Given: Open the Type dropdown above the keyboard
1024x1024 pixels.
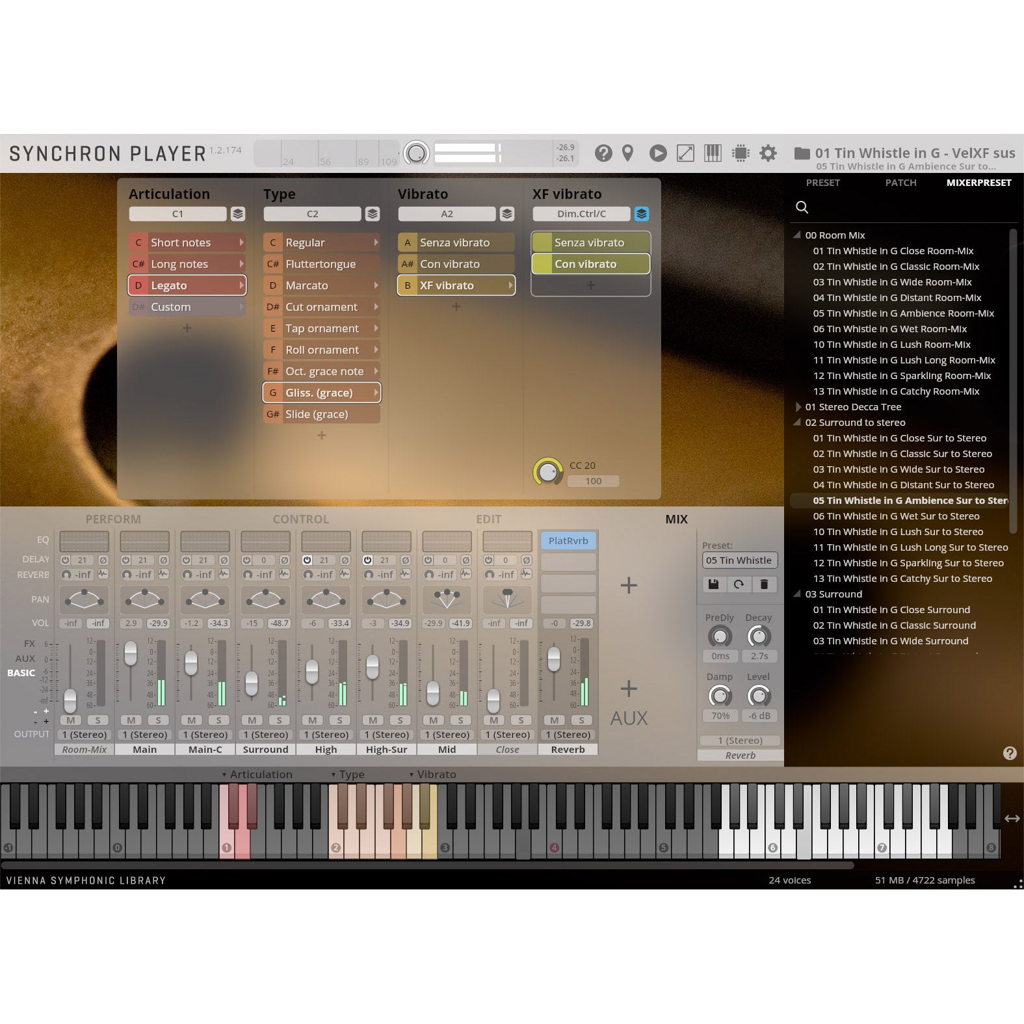Looking at the screenshot, I should click(x=348, y=774).
